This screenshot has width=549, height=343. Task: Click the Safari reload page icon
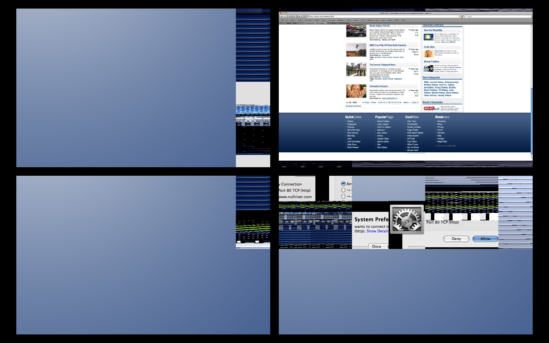point(290,16)
